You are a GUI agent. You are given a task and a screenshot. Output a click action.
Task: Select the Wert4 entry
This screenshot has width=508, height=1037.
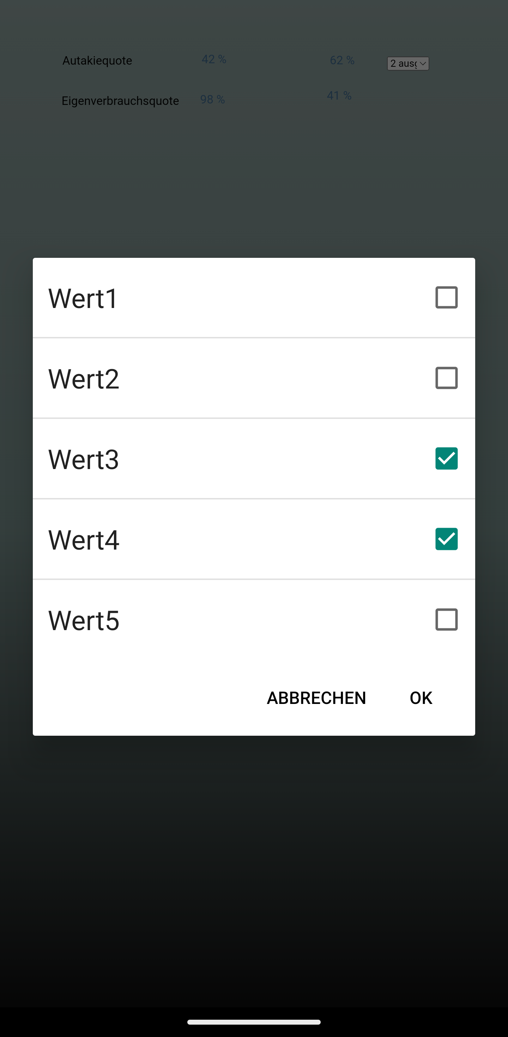tap(84, 539)
